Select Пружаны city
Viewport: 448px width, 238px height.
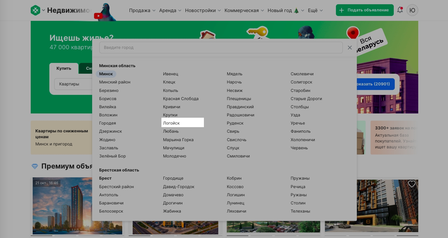[x=300, y=178]
